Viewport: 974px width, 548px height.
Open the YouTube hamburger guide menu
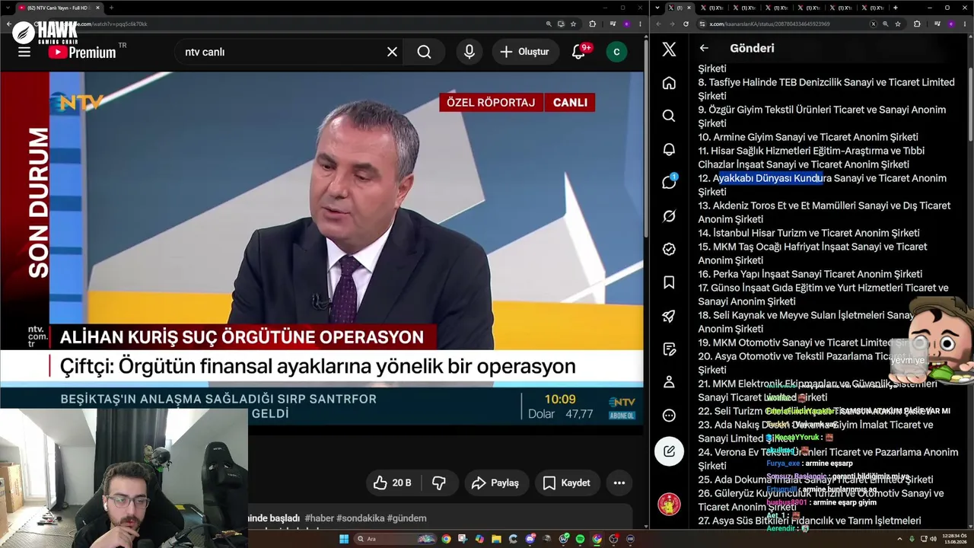(24, 52)
